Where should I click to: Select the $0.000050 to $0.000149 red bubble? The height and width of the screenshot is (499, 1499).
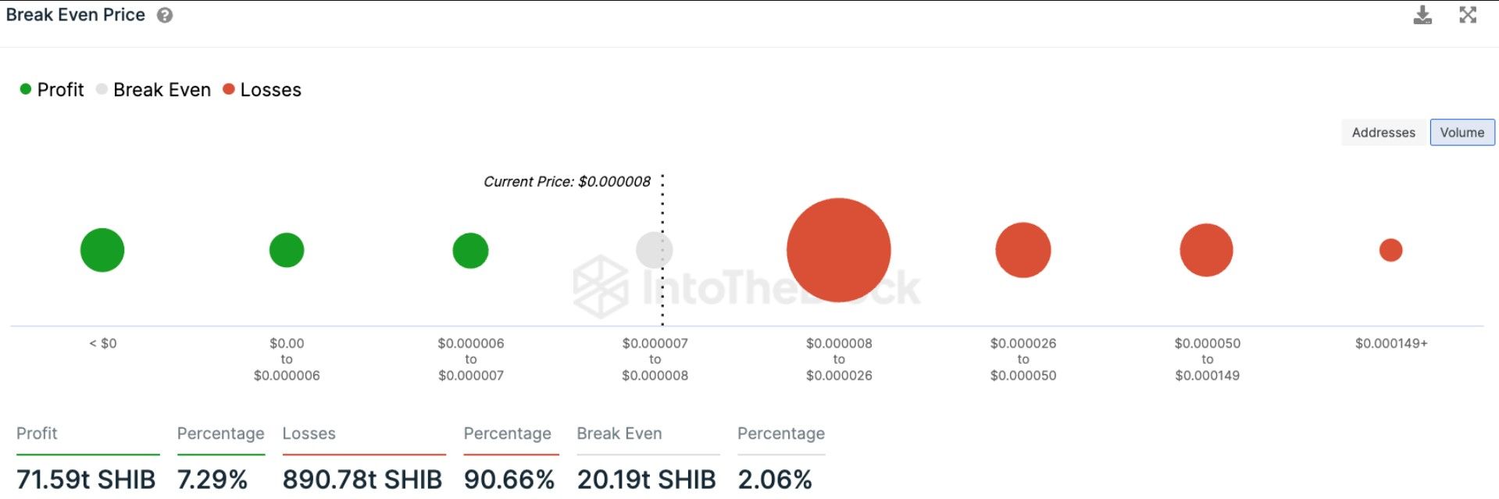tap(1207, 250)
